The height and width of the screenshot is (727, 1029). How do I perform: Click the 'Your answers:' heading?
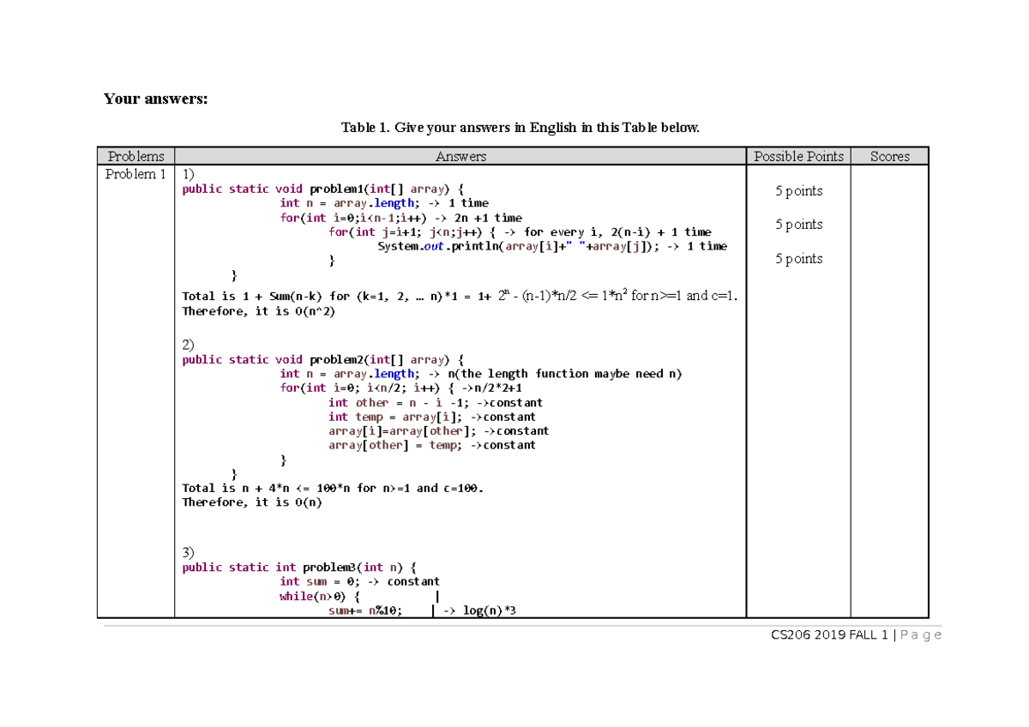155,99
